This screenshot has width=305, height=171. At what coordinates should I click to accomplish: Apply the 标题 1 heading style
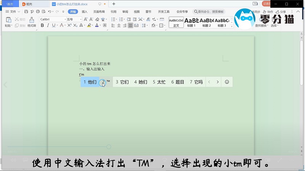191,22
